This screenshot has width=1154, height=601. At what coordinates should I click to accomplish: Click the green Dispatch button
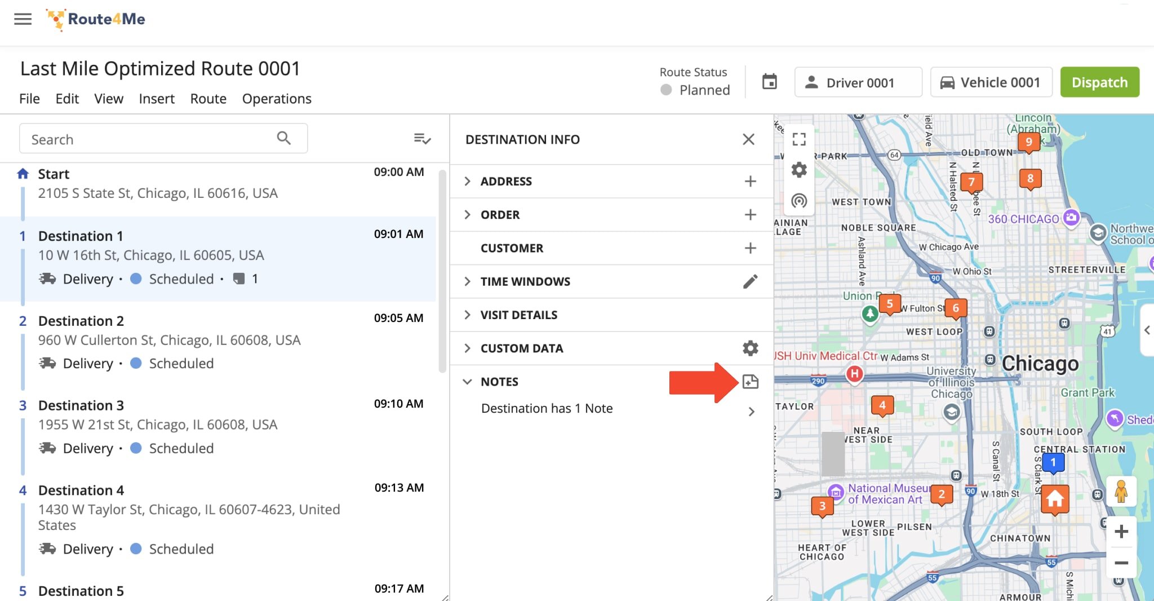[x=1100, y=82]
